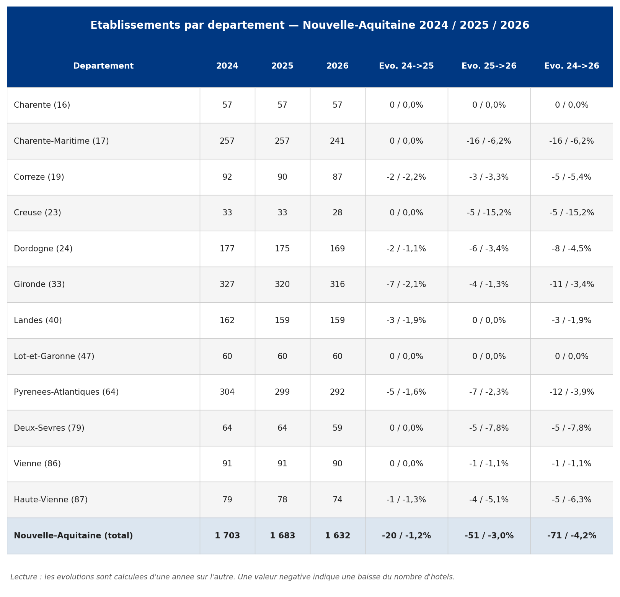Select the total 2024 value 1 703
The height and width of the screenshot is (597, 620).
(x=227, y=536)
